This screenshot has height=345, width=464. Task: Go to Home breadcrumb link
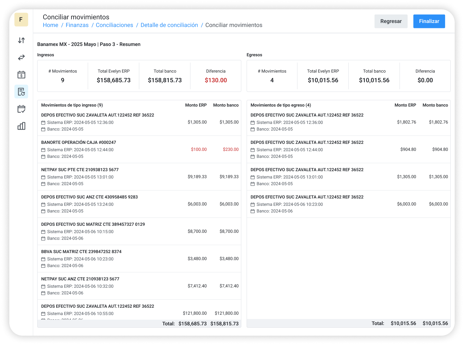(x=51, y=25)
